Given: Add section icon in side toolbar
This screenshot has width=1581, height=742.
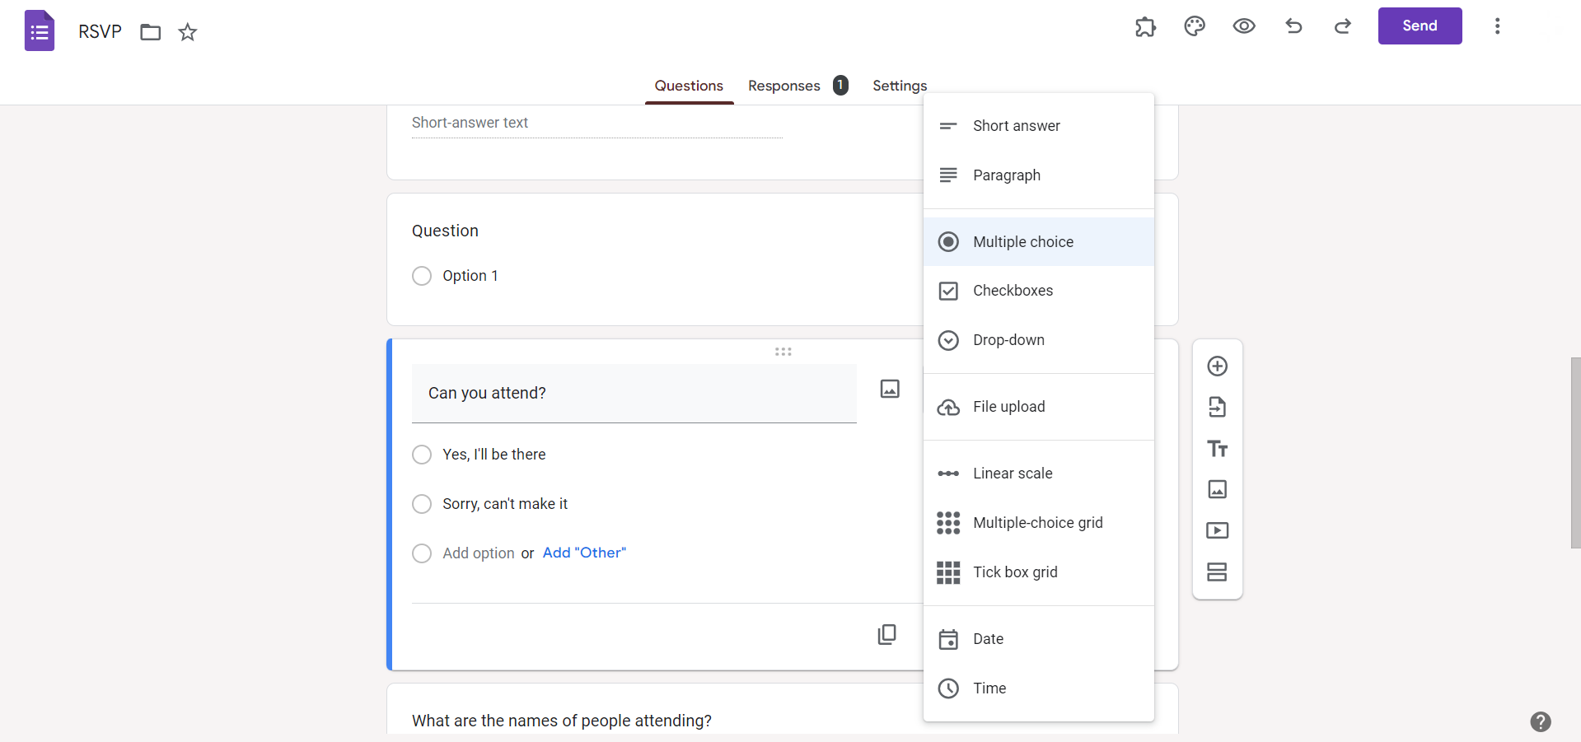Looking at the screenshot, I should pos(1218,572).
